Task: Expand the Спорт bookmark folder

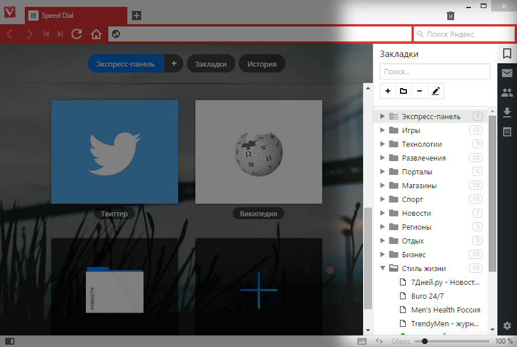Action: tap(382, 199)
